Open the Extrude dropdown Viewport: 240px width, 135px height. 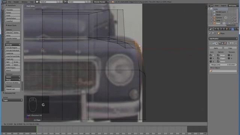pyautogui.click(x=13, y=45)
